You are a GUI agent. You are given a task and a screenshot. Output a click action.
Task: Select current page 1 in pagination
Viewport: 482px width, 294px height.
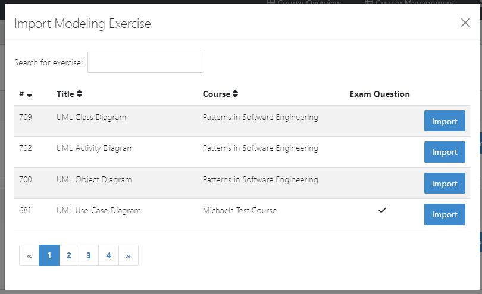pyautogui.click(x=49, y=255)
